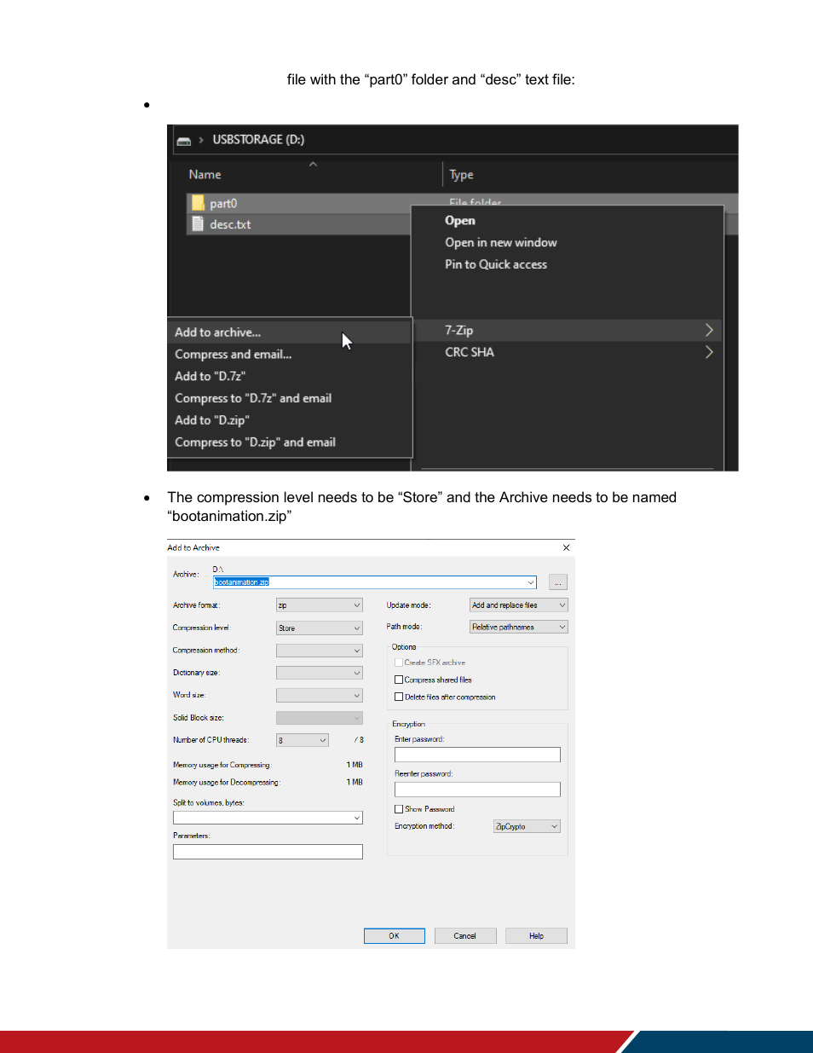Screen dimensions: 813x1053
Task: Click USBSTORAGE (D:) in the address bar
Action: (258, 140)
